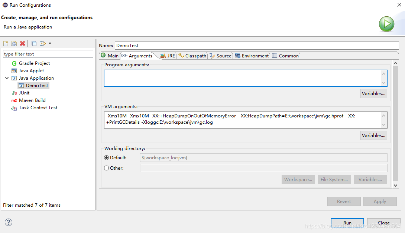This screenshot has width=405, height=233.
Task: Select the Java Application entry
Action: (x=36, y=78)
